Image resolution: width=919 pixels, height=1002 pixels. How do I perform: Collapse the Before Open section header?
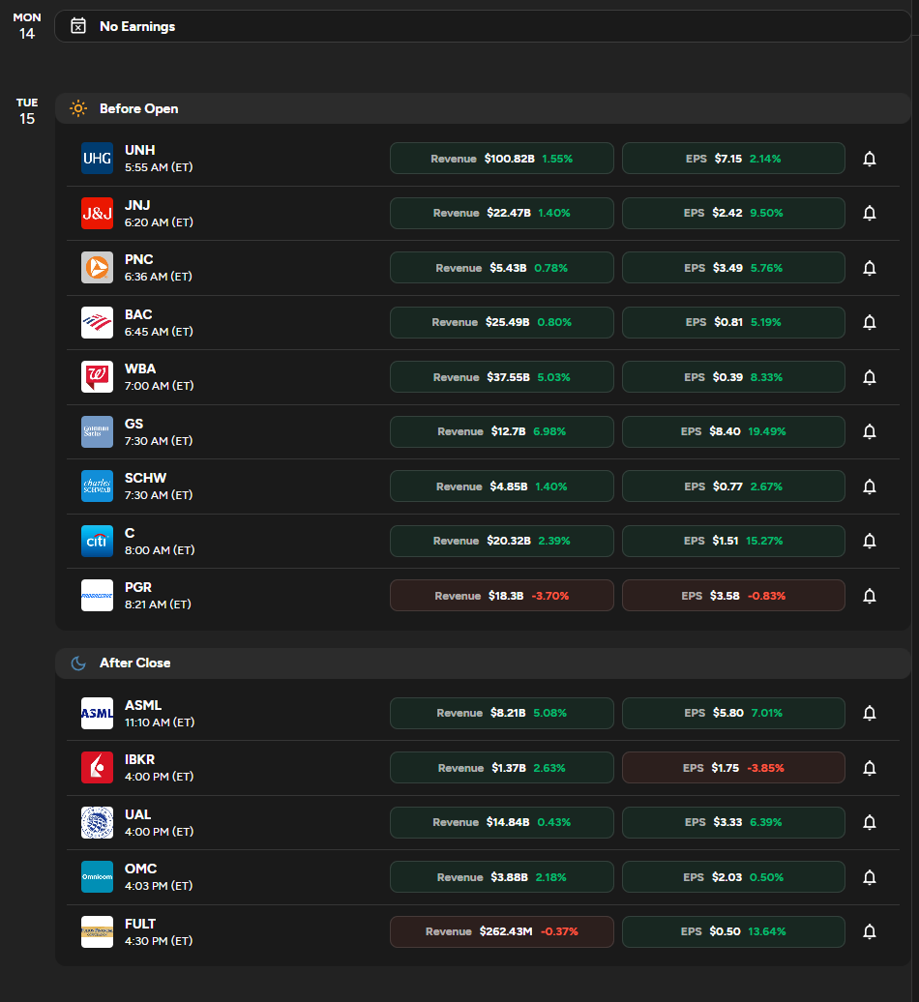[483, 108]
